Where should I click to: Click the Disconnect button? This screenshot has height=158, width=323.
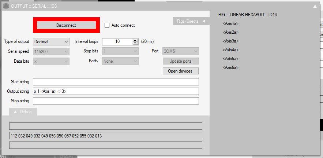point(66,25)
